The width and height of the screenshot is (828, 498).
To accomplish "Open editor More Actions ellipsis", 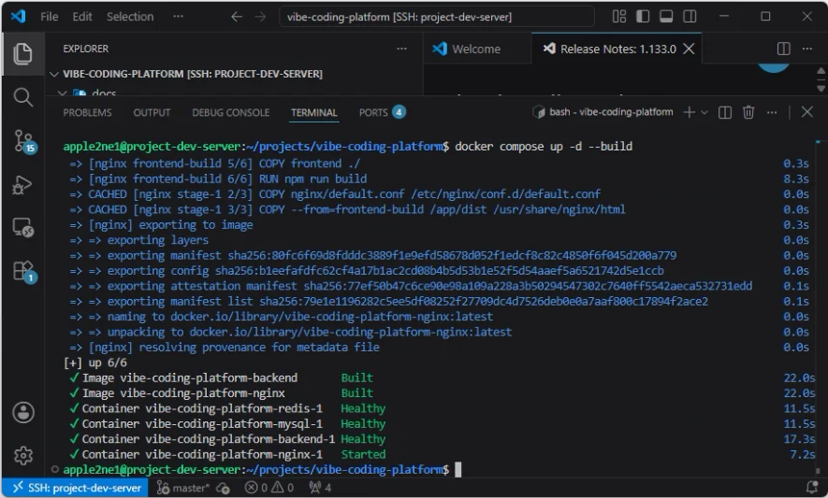I will pos(807,48).
